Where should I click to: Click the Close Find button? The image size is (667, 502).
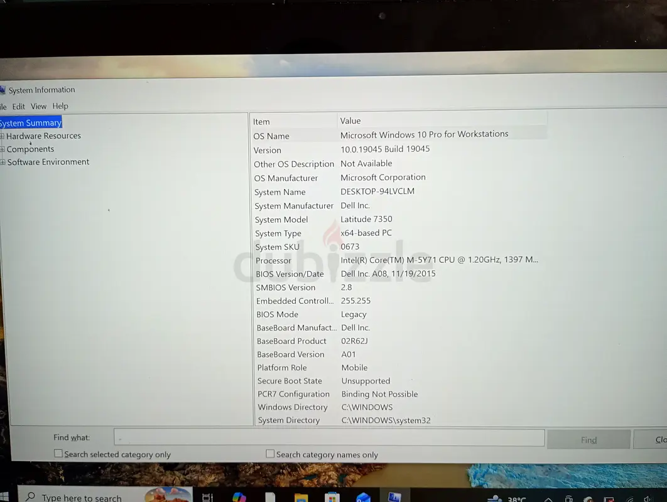[651, 439]
